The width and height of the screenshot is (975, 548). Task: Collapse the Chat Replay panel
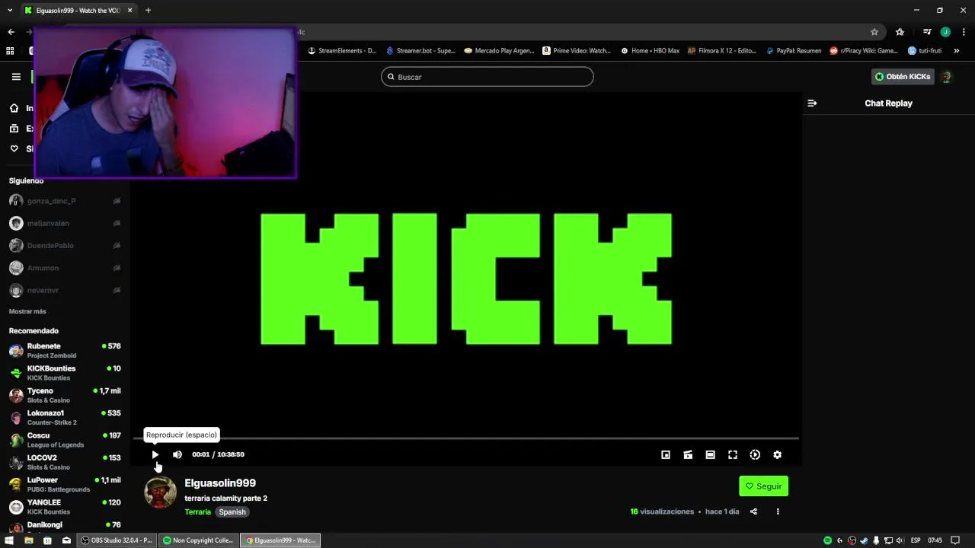pos(812,103)
